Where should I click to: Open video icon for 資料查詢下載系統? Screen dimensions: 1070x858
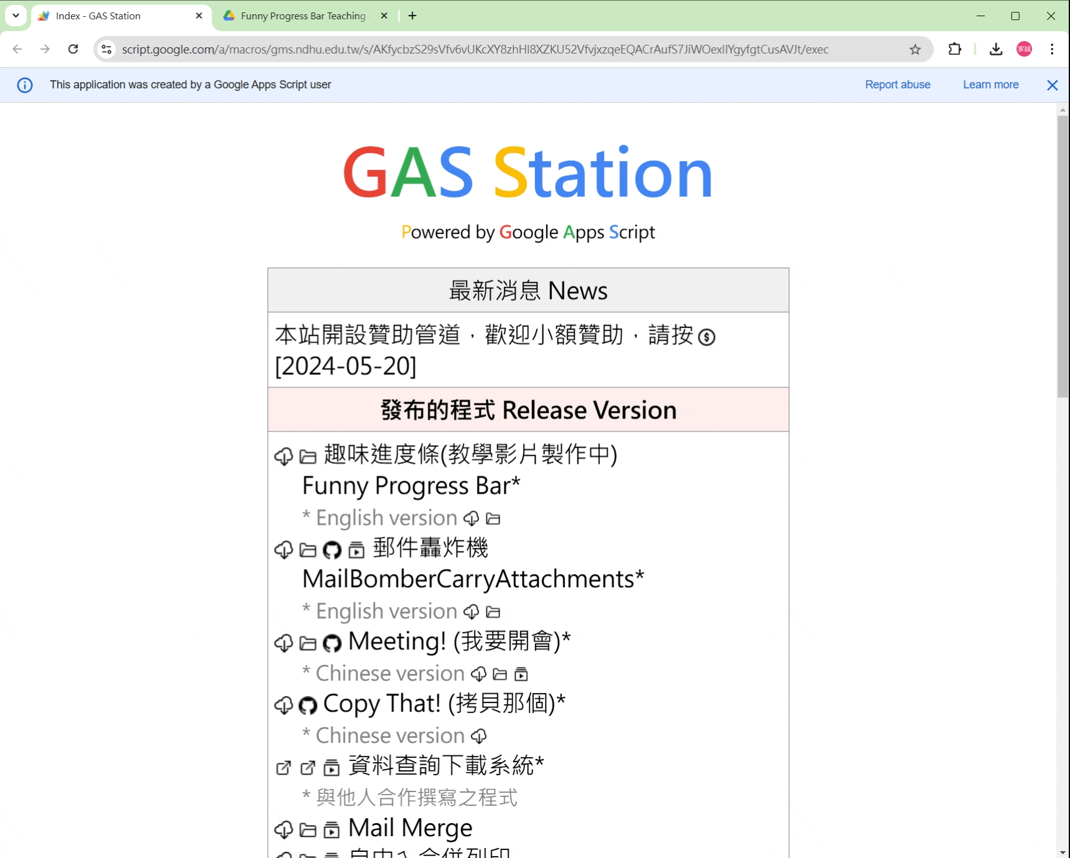[332, 768]
